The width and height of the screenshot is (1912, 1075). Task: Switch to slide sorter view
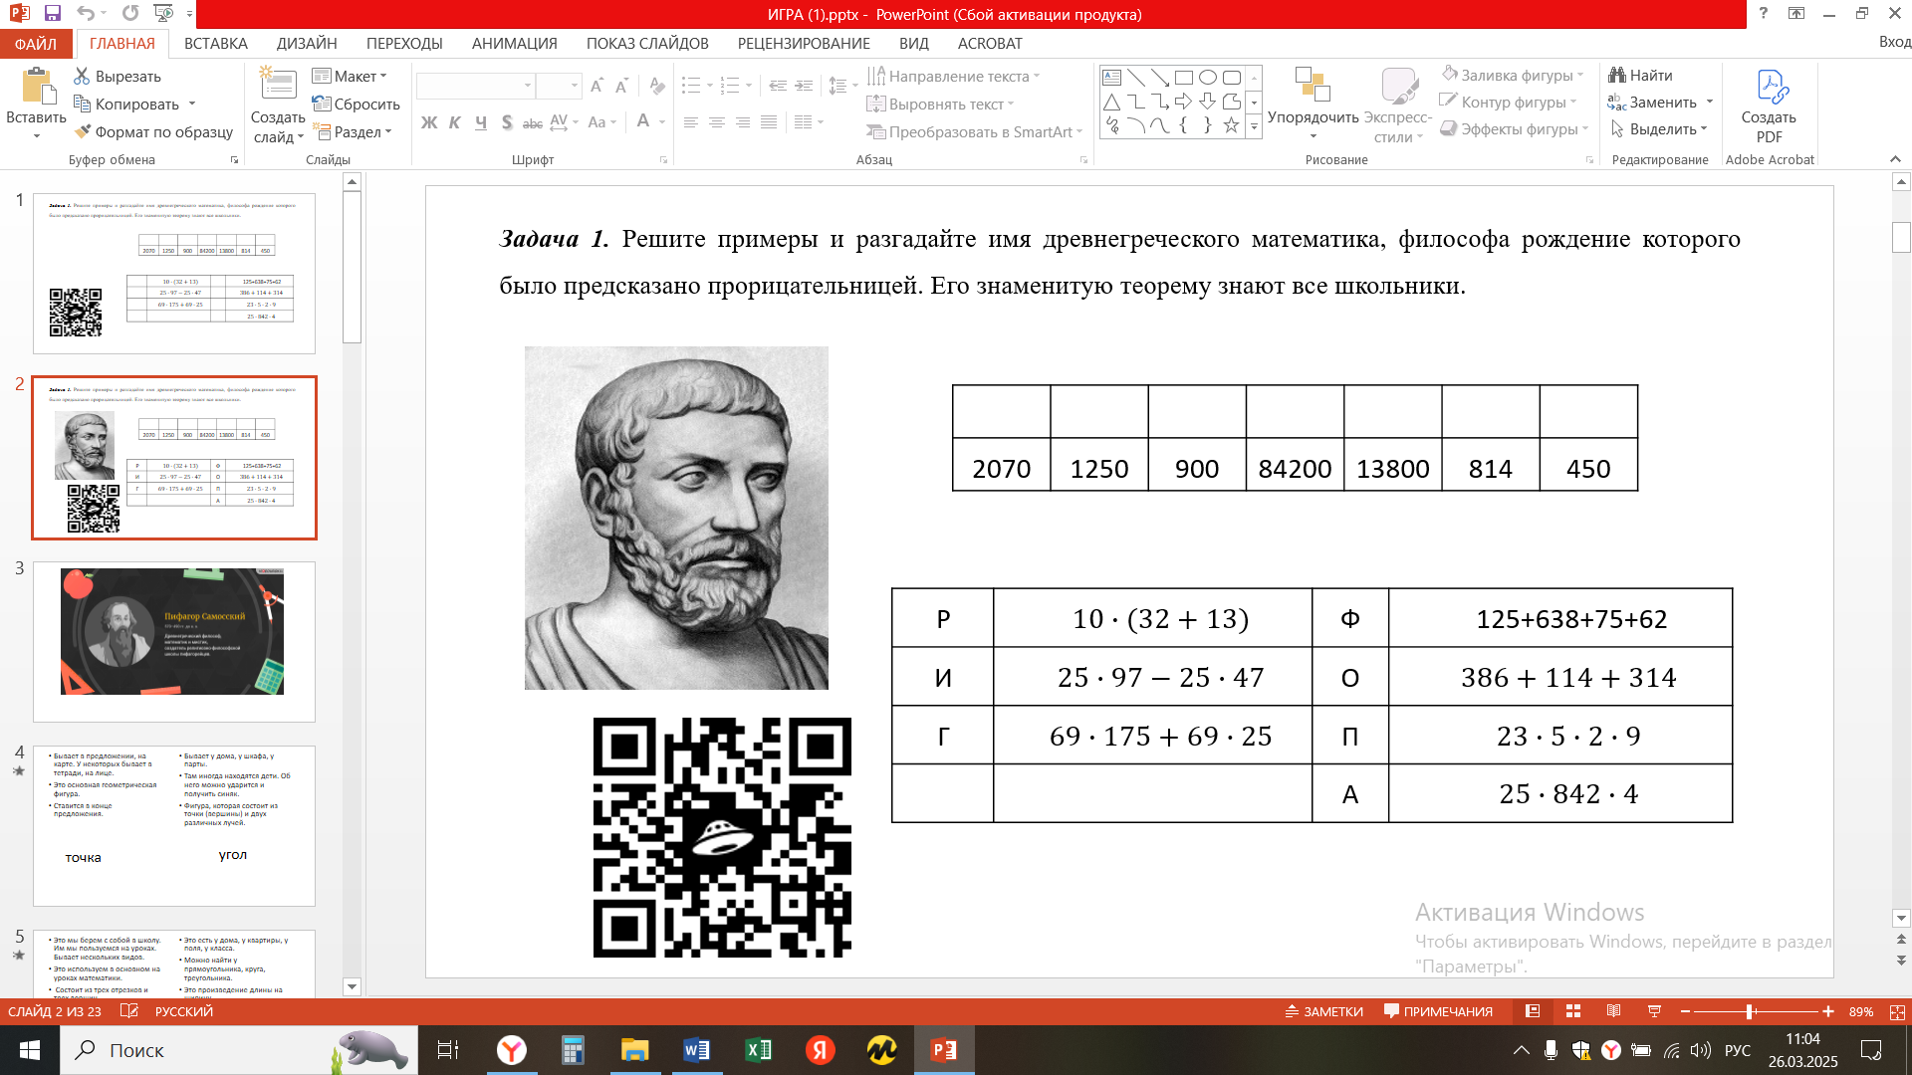(x=1573, y=1011)
